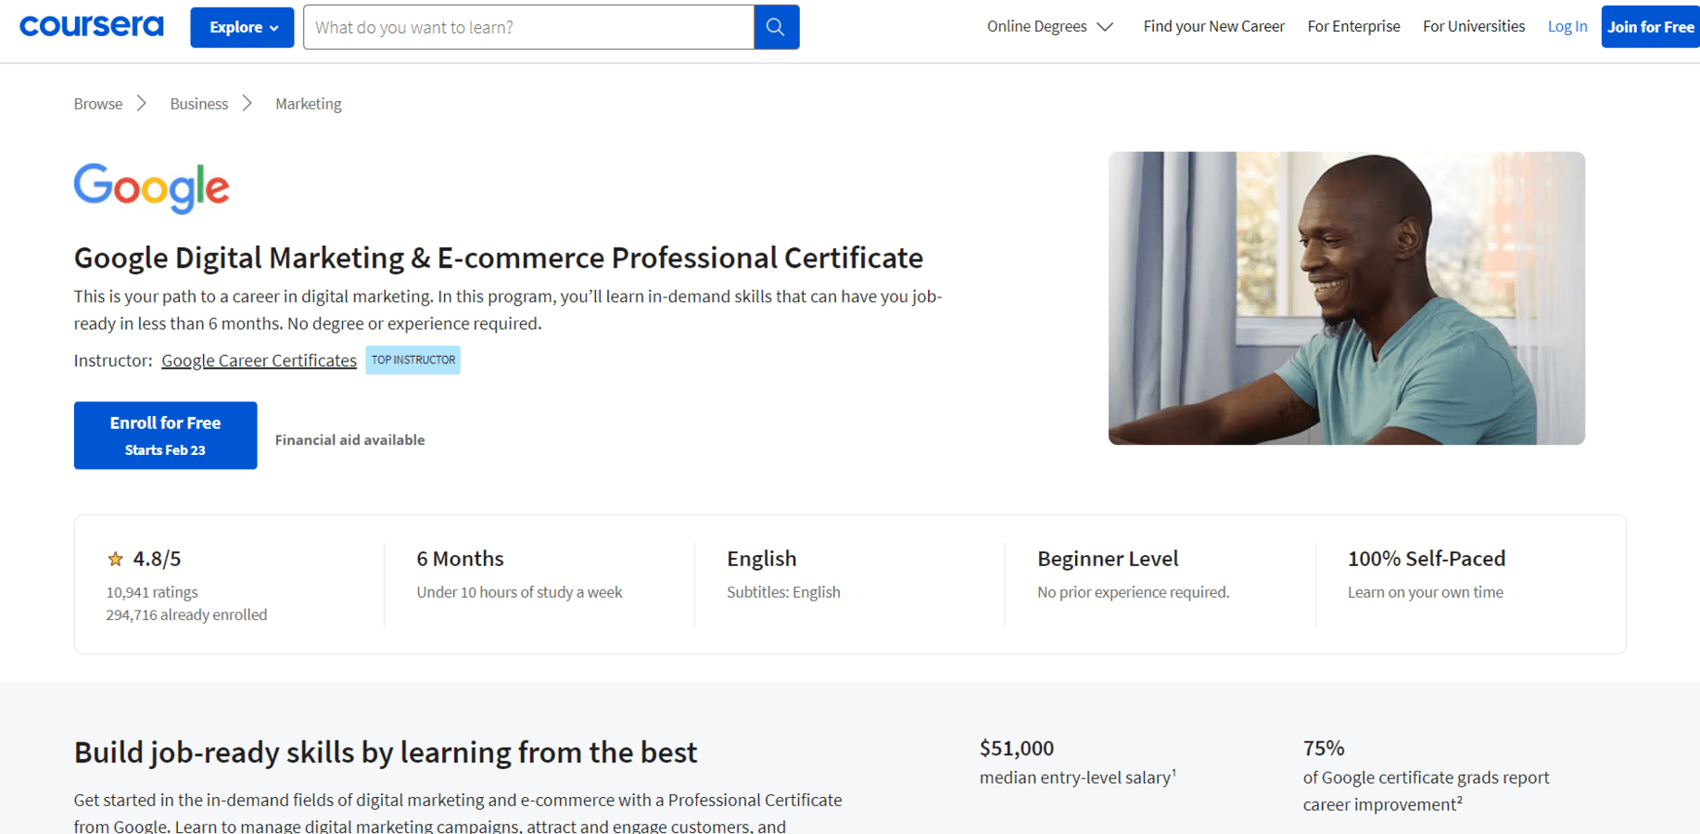The image size is (1700, 834).
Task: Click Enroll for Free
Action: [165, 435]
